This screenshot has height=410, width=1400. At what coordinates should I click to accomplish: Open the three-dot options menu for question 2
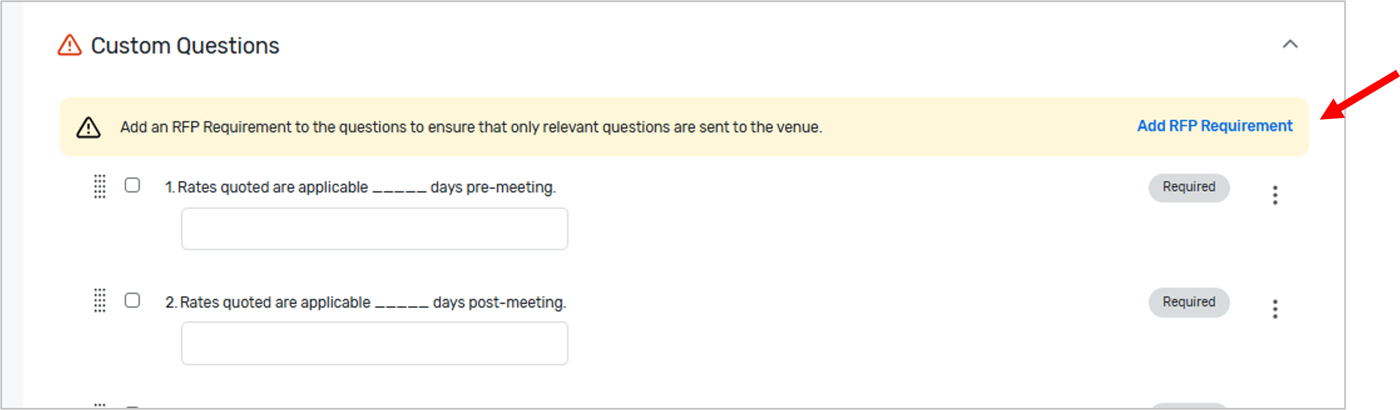click(1275, 310)
